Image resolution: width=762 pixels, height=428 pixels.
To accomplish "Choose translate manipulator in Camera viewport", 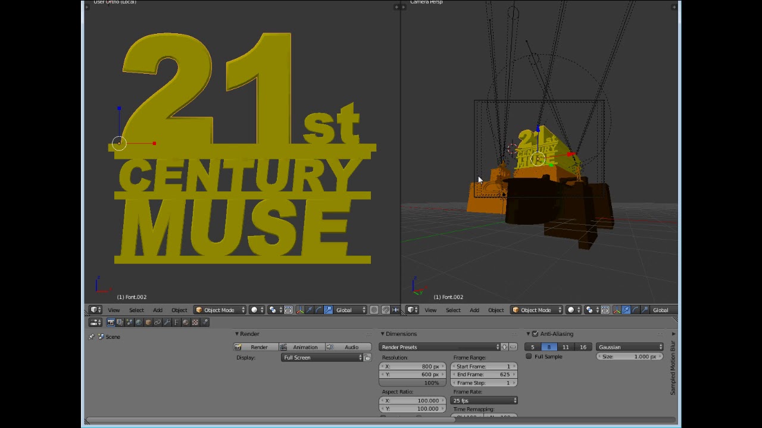I will [x=626, y=310].
